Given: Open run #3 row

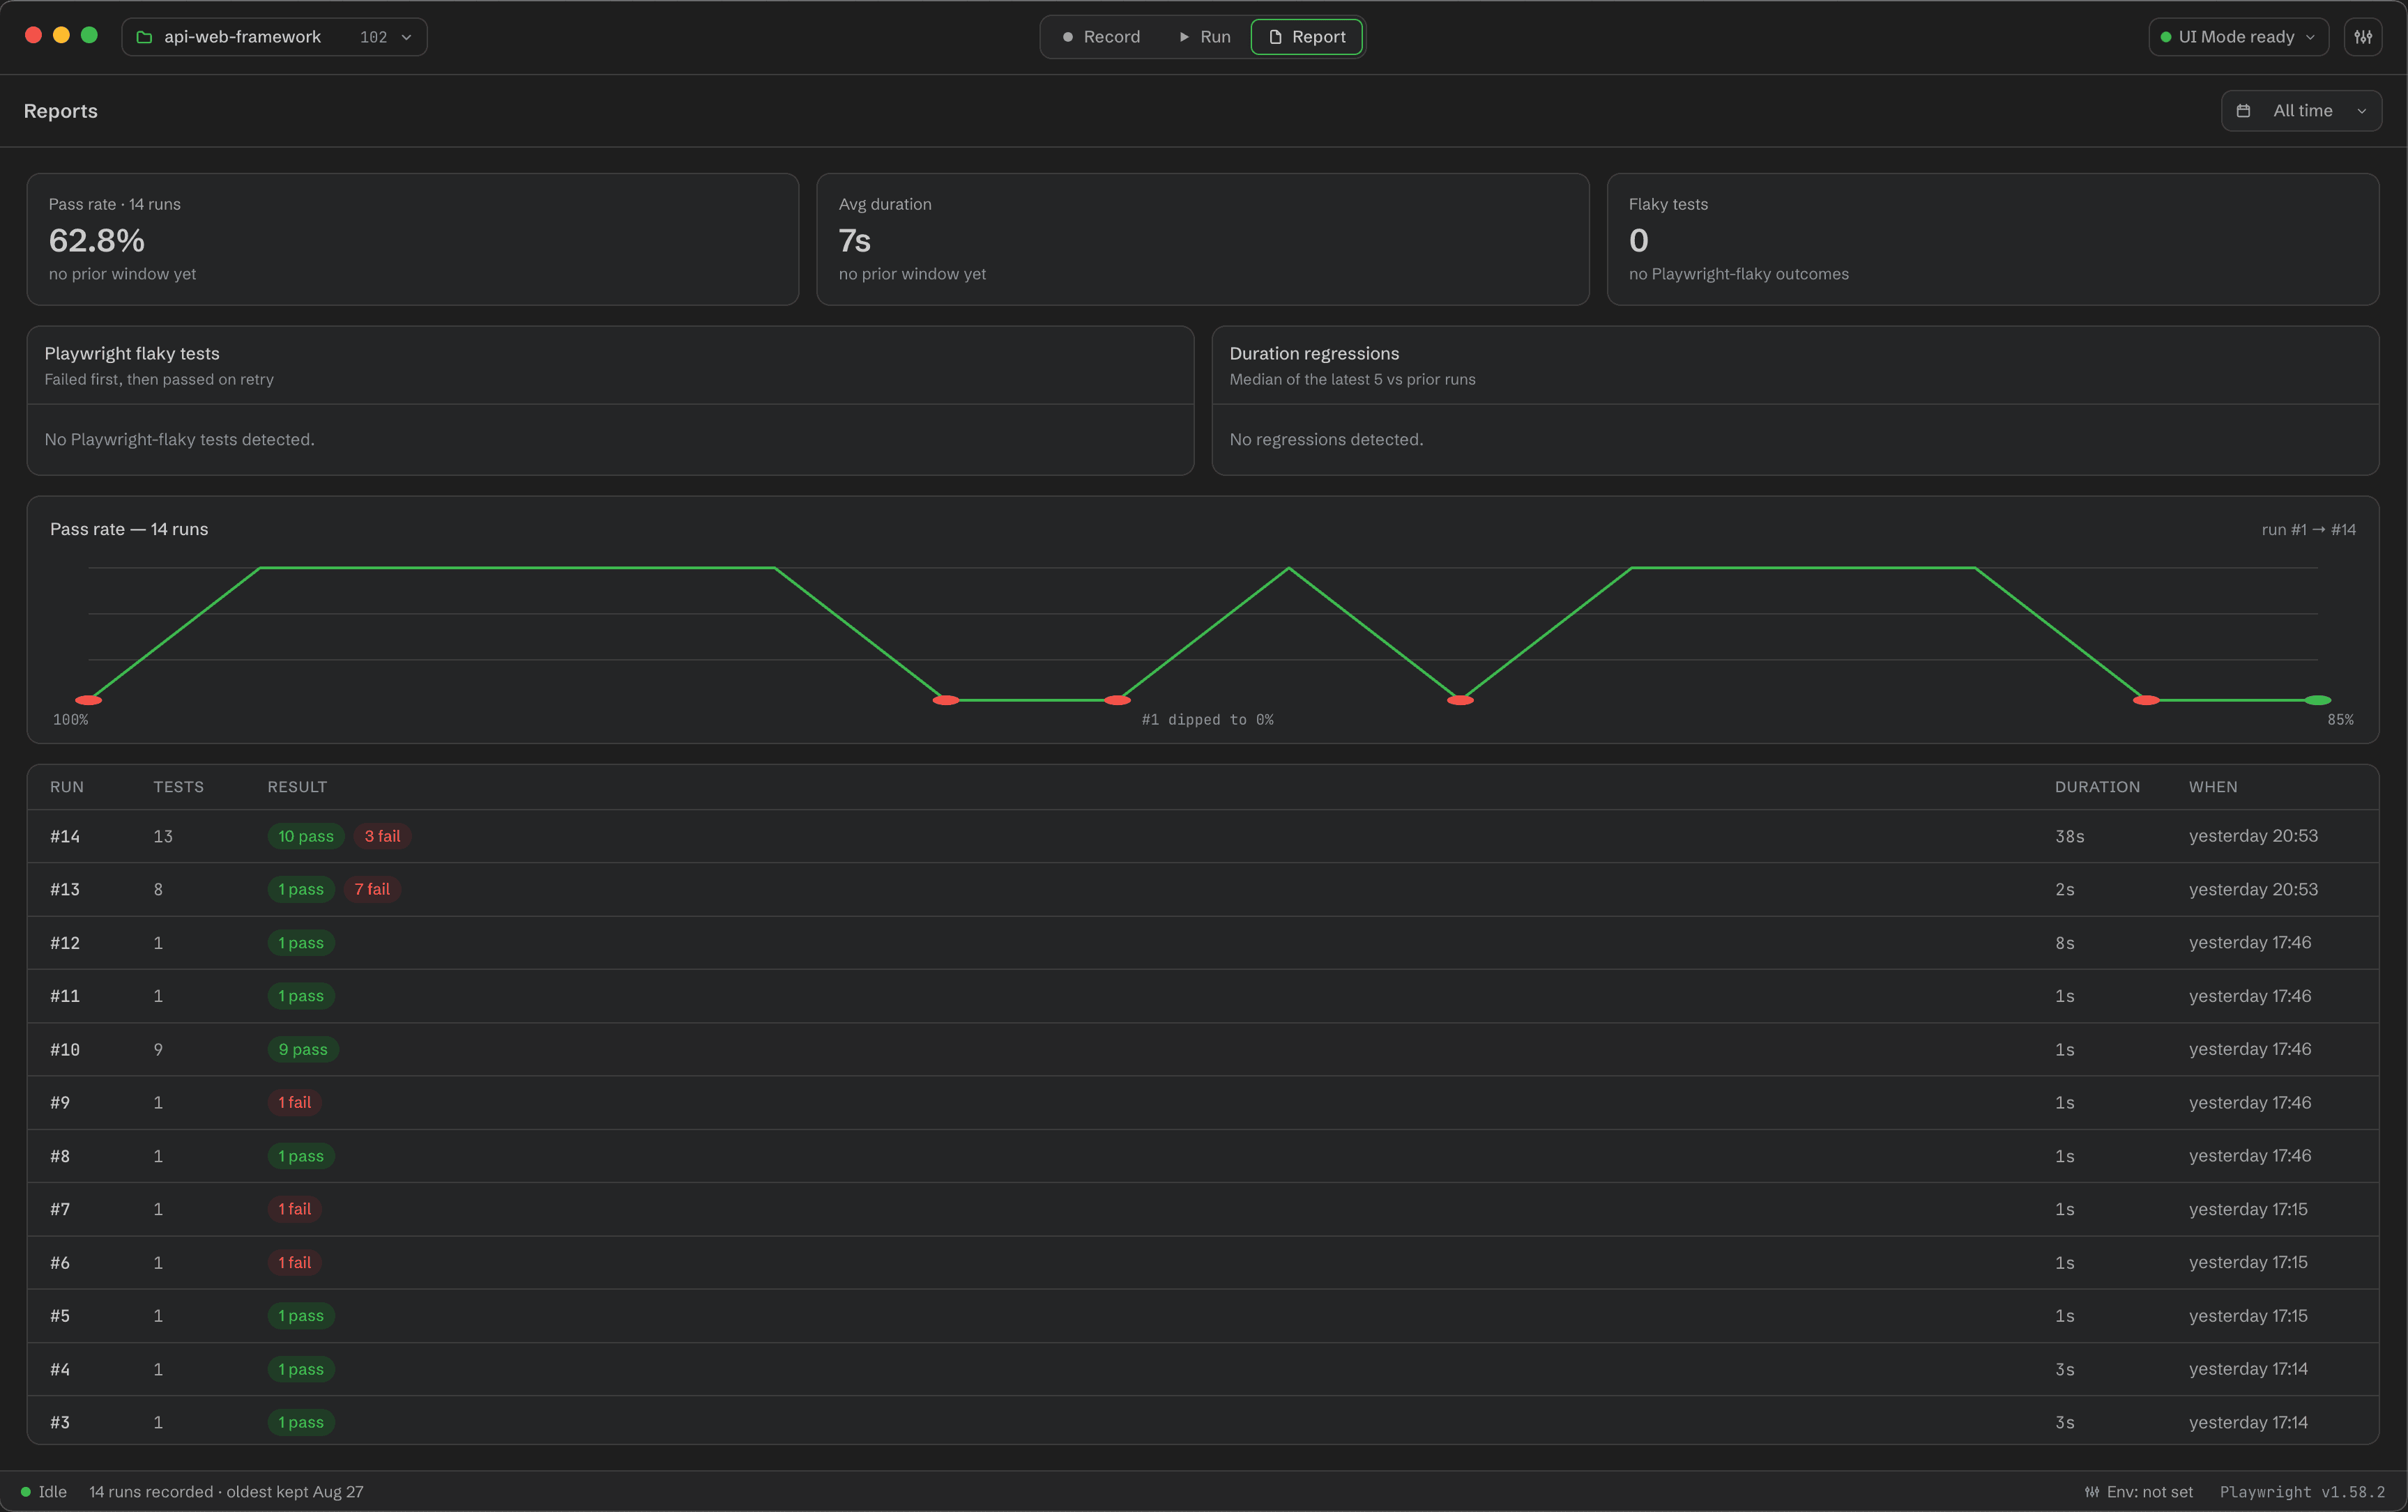Looking at the screenshot, I should tap(1203, 1421).
